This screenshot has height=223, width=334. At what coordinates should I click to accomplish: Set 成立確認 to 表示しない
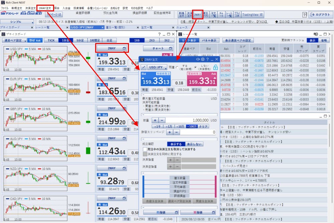point(194,144)
